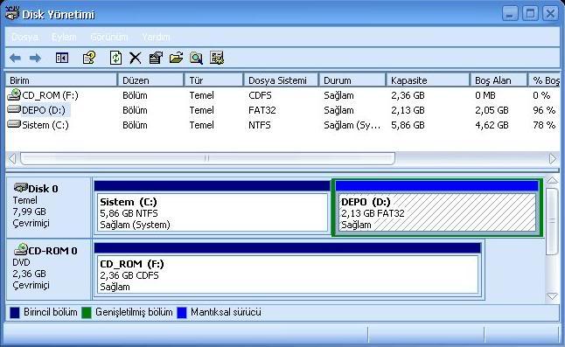565x347 pixels.
Task: Minimize the Disk Yönetimi window
Action: coord(510,14)
